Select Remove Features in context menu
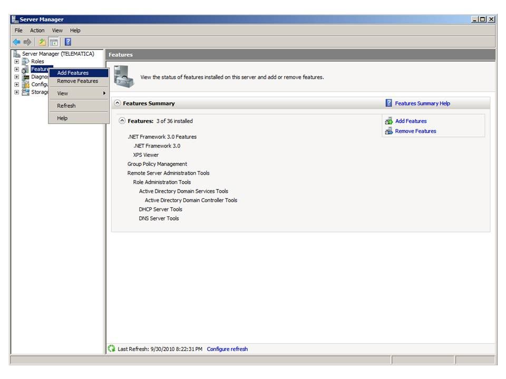The width and height of the screenshot is (506, 379). point(77,81)
